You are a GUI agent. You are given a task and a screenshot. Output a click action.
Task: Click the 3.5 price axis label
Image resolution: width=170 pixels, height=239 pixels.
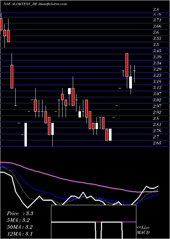pos(156,45)
